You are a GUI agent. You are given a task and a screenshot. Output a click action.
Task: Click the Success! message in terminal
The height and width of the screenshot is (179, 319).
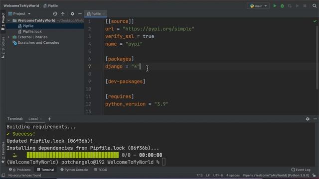(24, 134)
